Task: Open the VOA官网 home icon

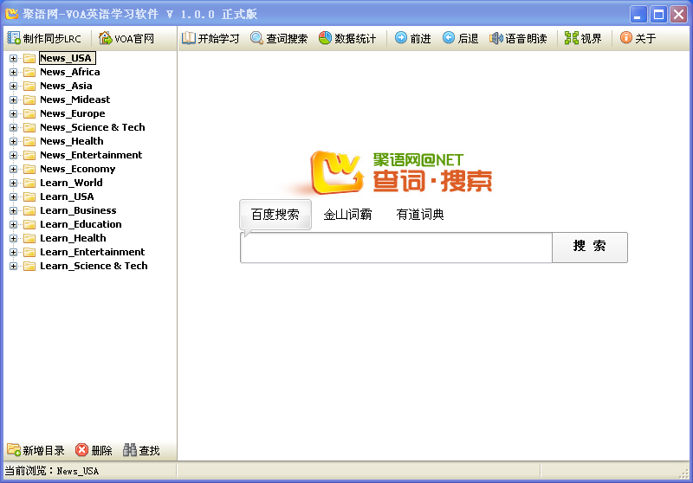Action: pyautogui.click(x=105, y=38)
